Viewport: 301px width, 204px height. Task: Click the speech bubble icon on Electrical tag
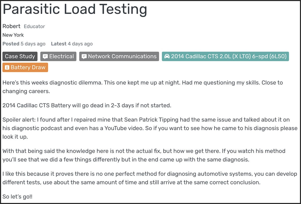pyautogui.click(x=45, y=57)
